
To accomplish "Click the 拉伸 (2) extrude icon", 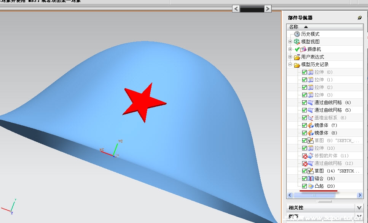I will [x=311, y=87].
